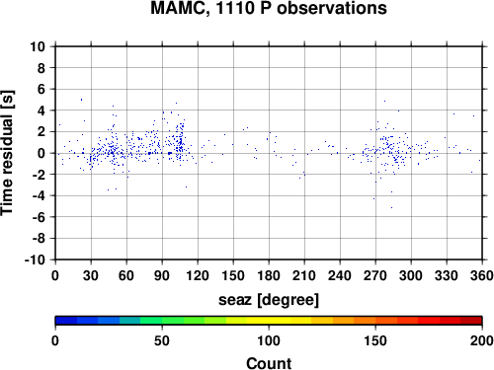Screen dimensions: 494x370
Task: Click the isolated data point near 5 s residual at 20 degrees
Action: 81,100
